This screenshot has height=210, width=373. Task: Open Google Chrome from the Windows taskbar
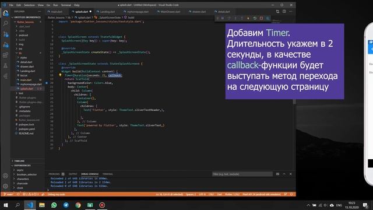coord(78,205)
